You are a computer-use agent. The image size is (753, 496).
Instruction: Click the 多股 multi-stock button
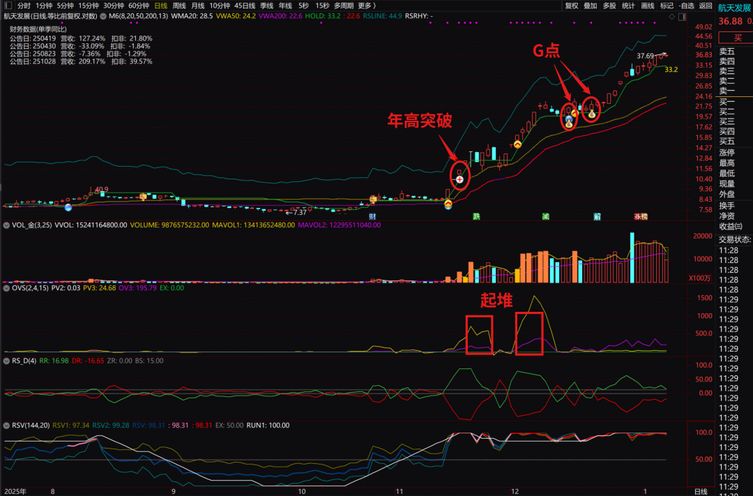(609, 6)
